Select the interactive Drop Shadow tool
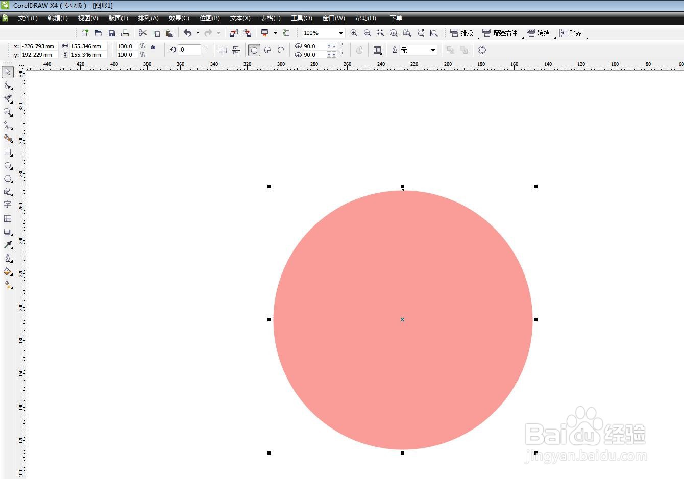 8,232
